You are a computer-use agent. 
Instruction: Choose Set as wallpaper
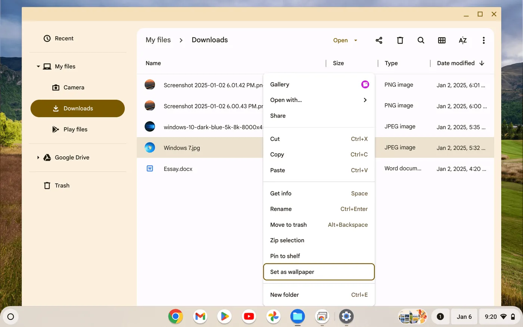[319, 272]
